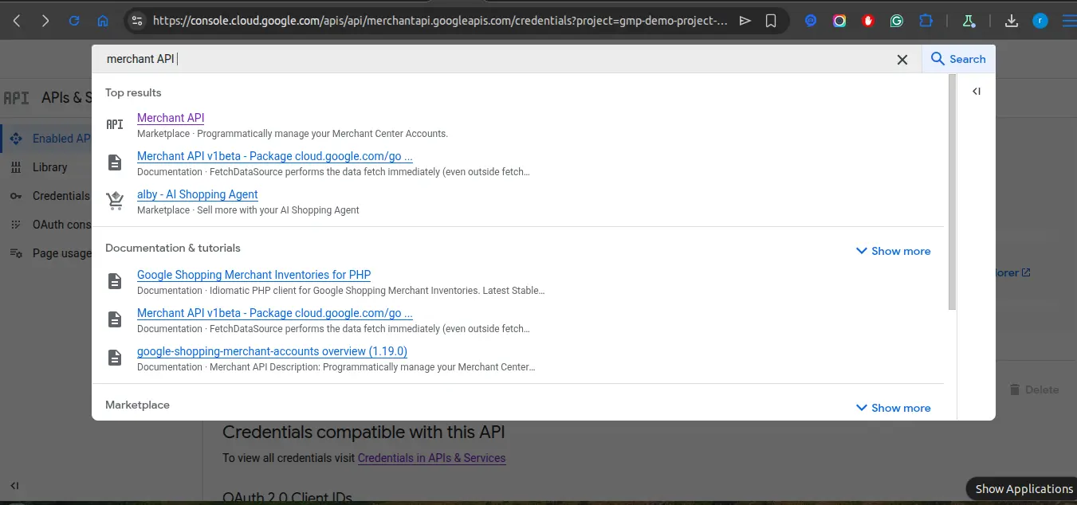Screen dimensions: 1077x505
Task: Expand Show more for Marketplace section
Action: click(893, 408)
